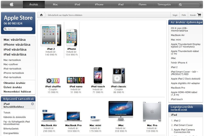Go to the iPhone navigation tab

click(99, 5)
